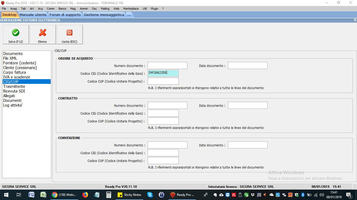357x200 pixels.
Task: Click the Evernote elephant tray icon
Action: (x=215, y=195)
